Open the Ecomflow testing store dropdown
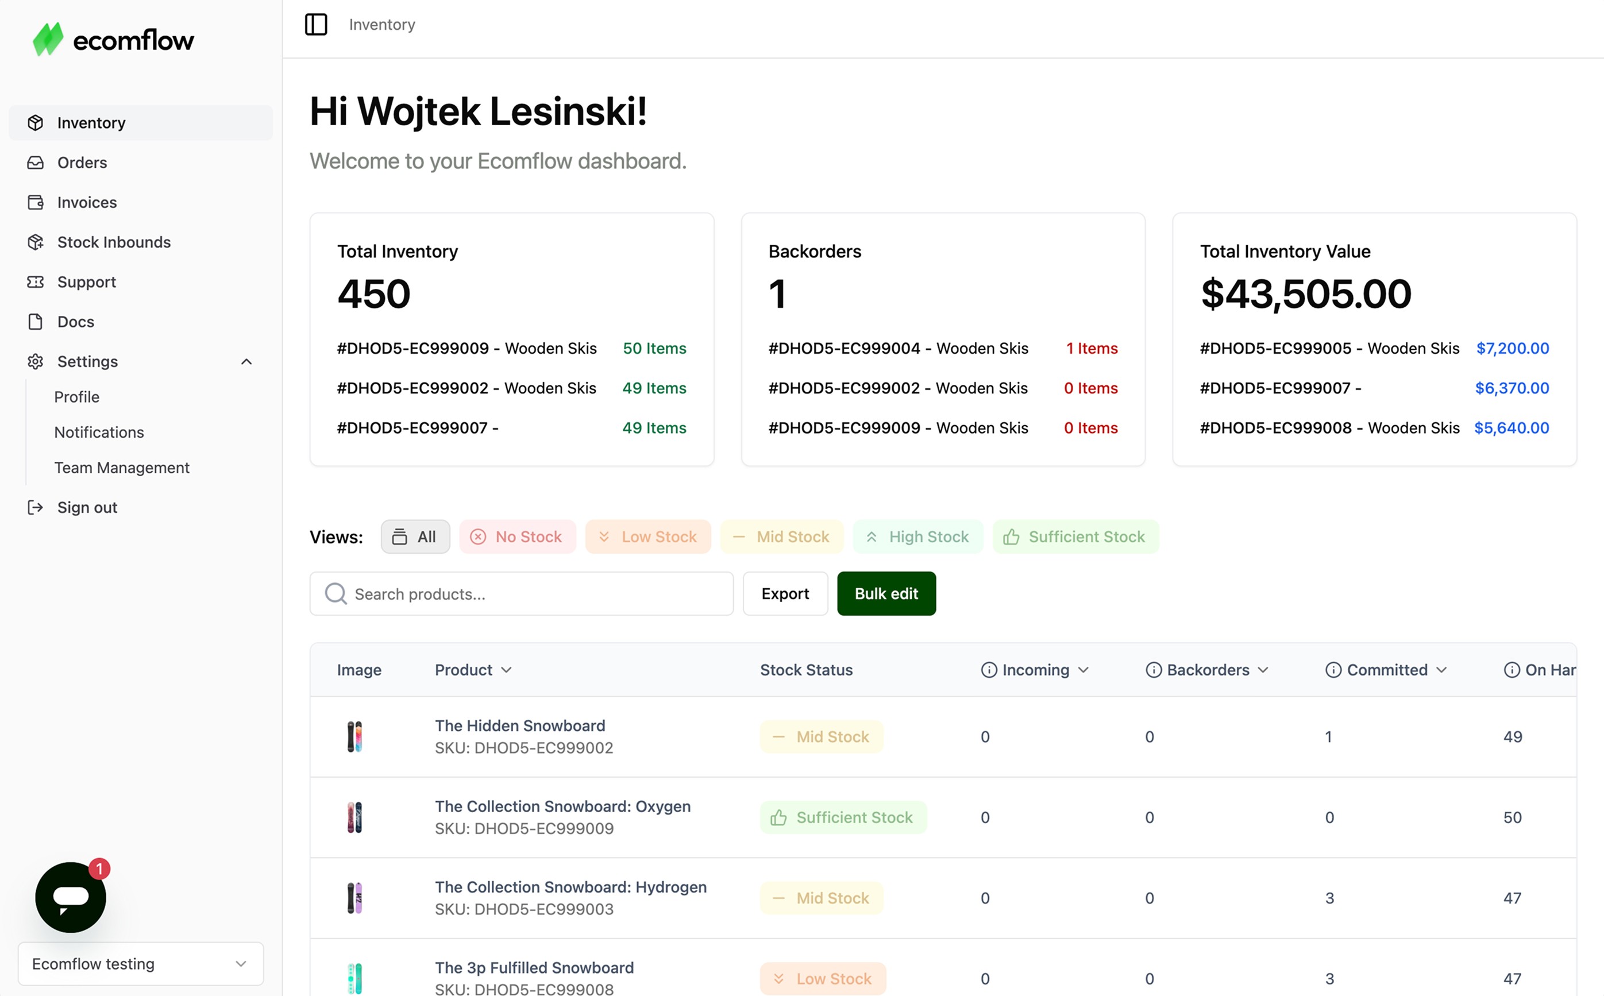1604x996 pixels. tap(141, 964)
